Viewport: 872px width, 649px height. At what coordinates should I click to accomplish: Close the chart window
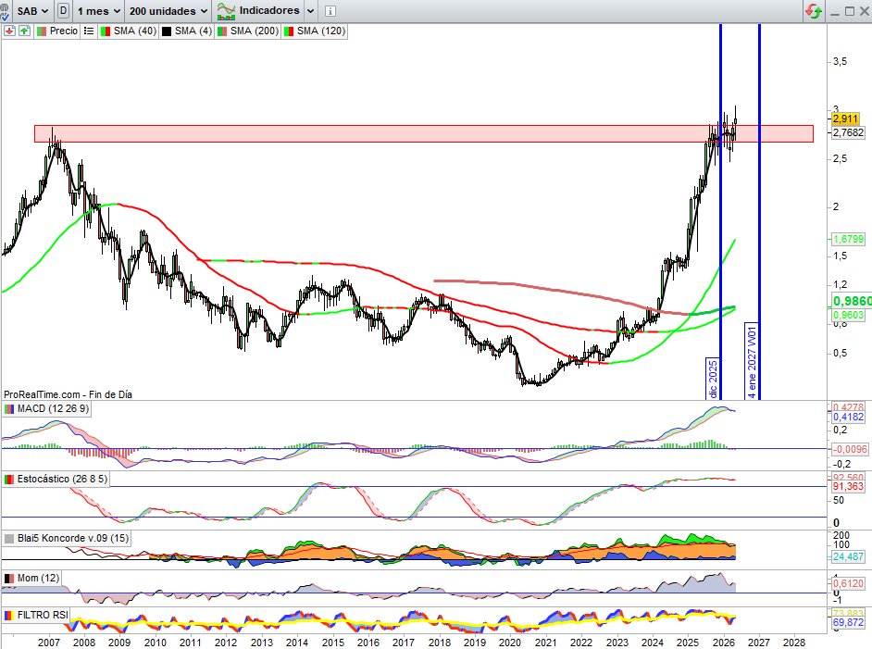tap(865, 11)
